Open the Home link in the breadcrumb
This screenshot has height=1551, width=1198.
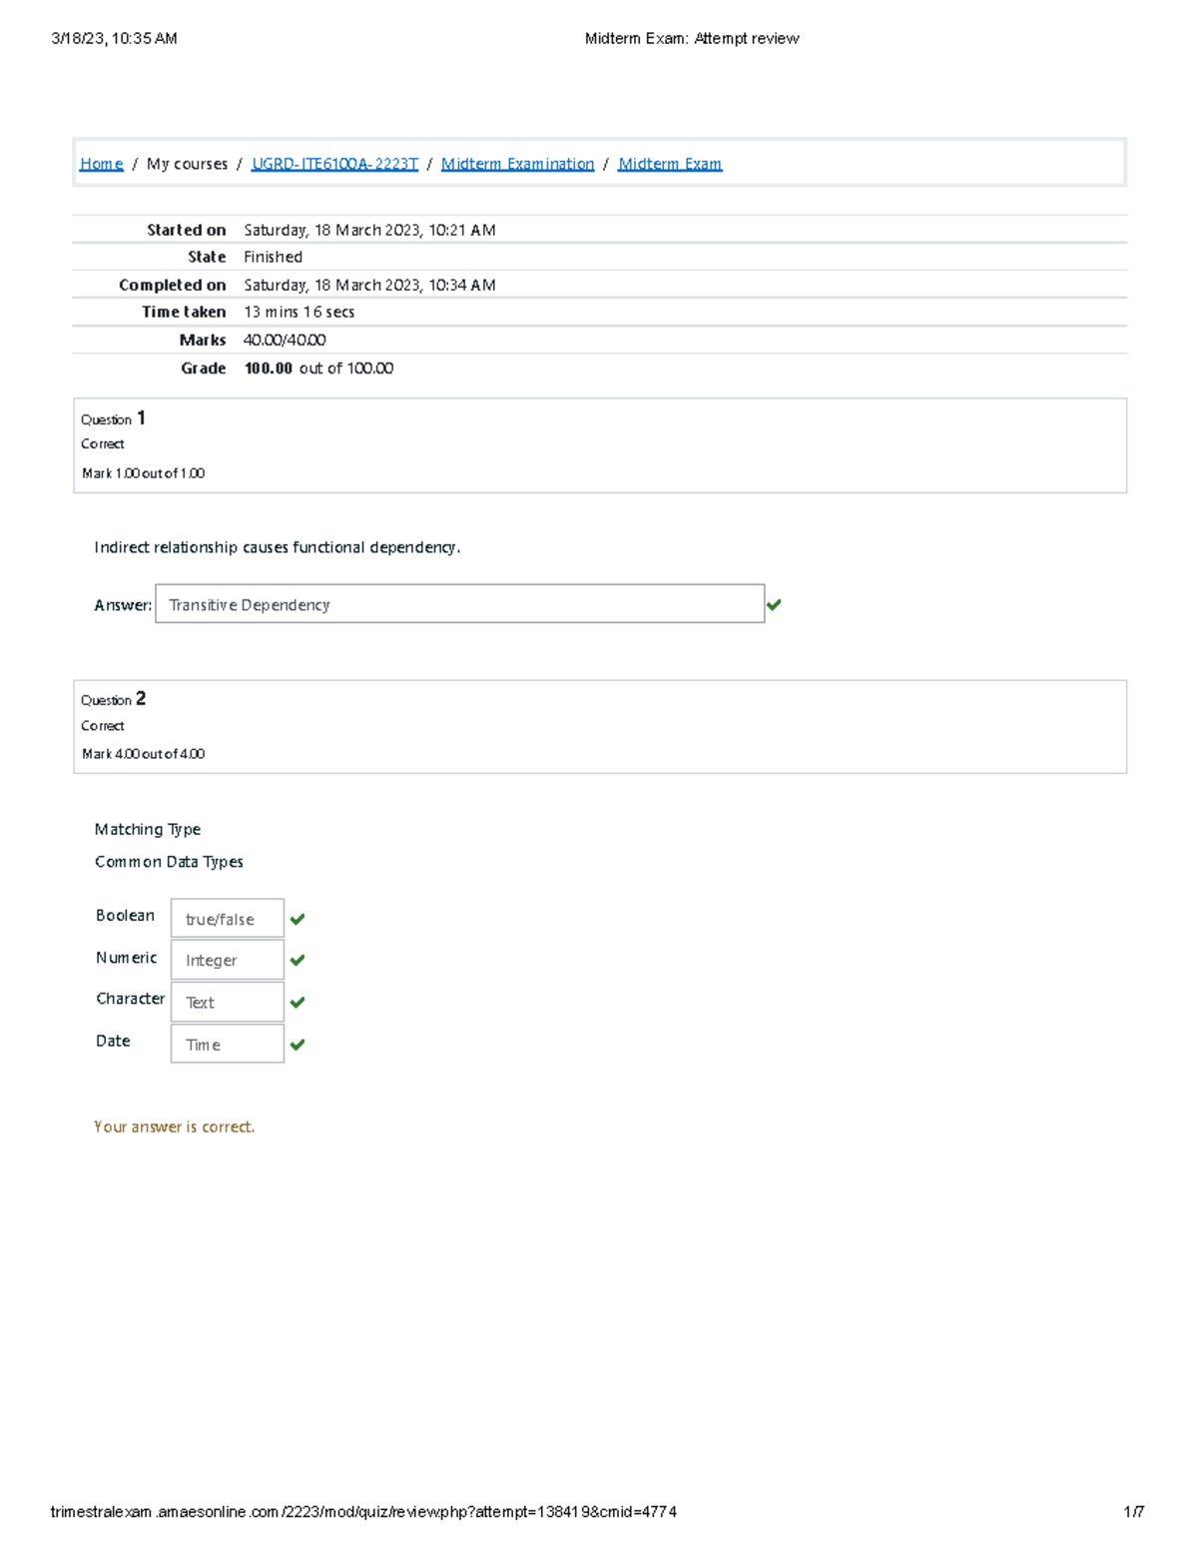coord(101,163)
